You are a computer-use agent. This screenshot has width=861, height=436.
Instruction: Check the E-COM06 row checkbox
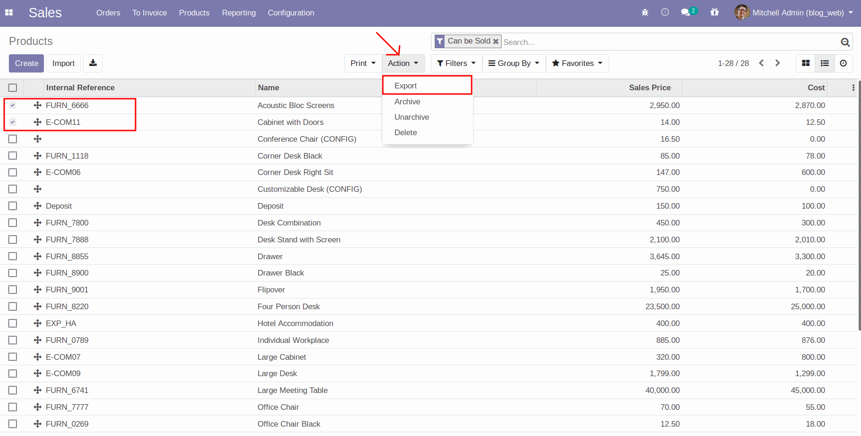tap(13, 172)
